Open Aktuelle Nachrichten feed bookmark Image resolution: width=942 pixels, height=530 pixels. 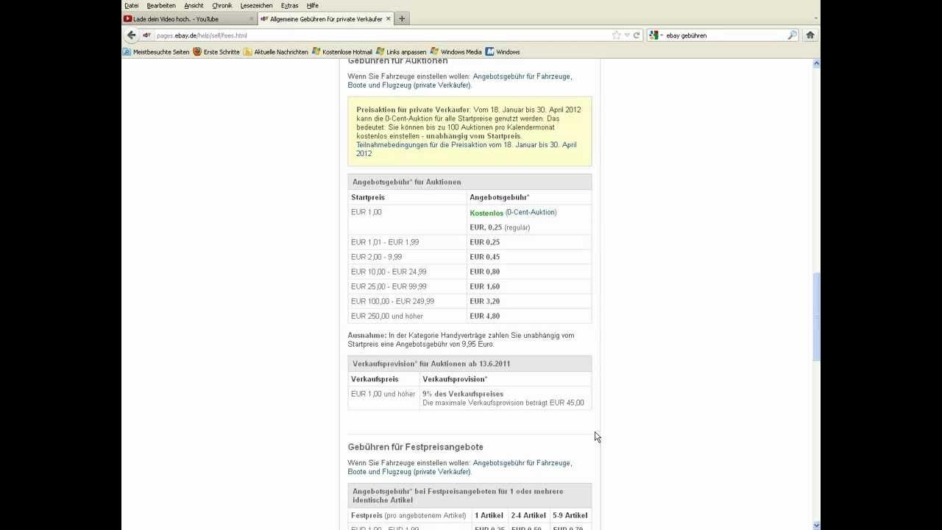276,52
